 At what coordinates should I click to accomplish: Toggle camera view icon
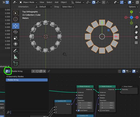tap(136, 37)
